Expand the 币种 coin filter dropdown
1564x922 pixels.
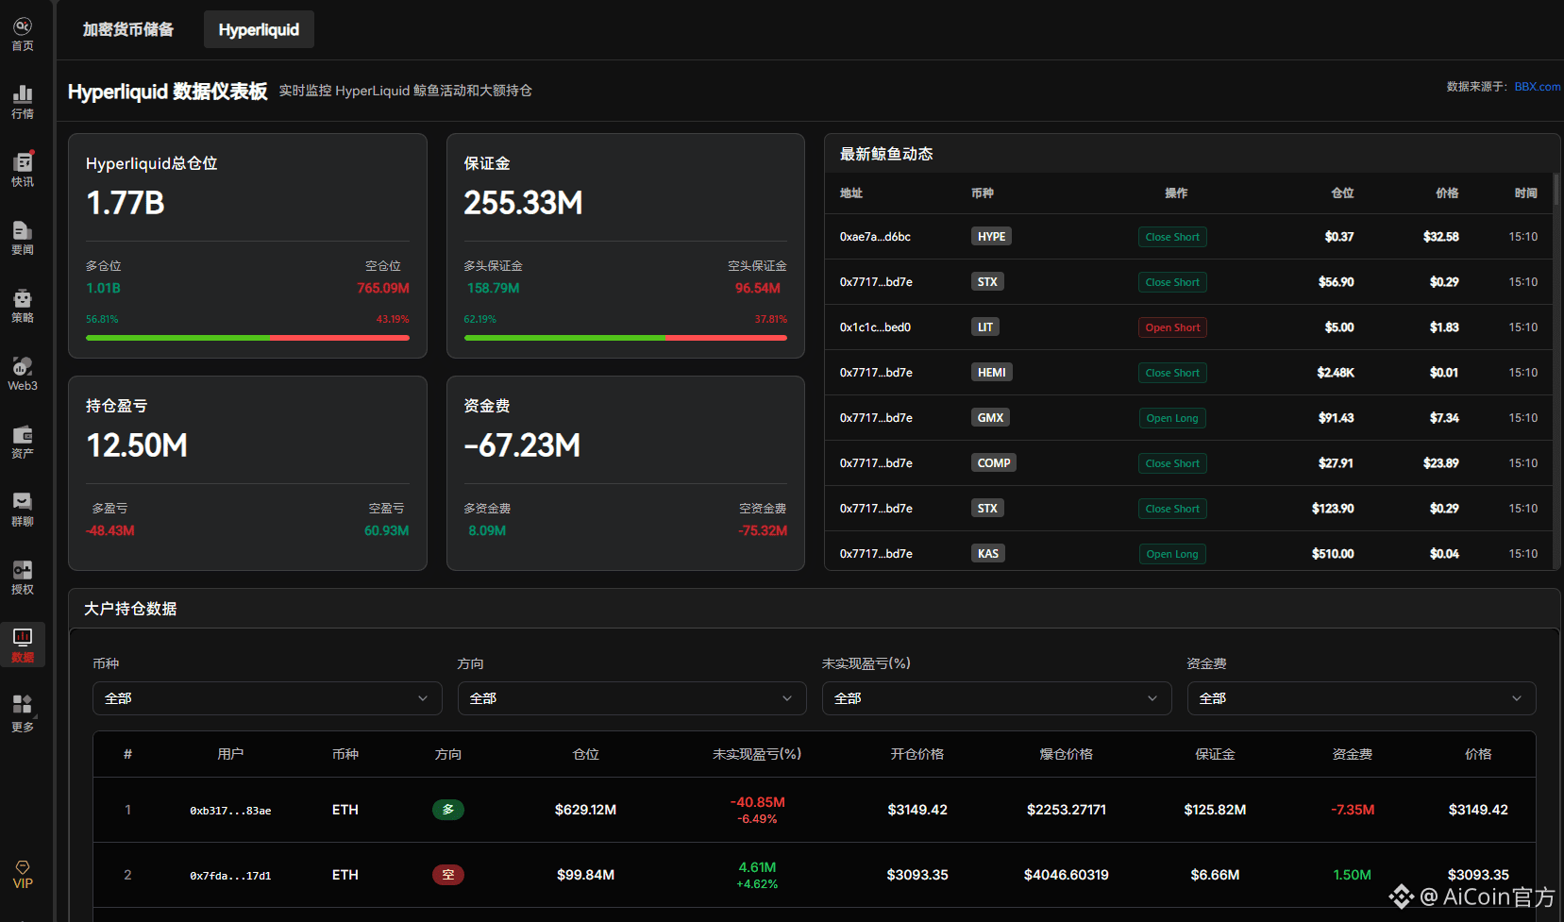pos(267,697)
